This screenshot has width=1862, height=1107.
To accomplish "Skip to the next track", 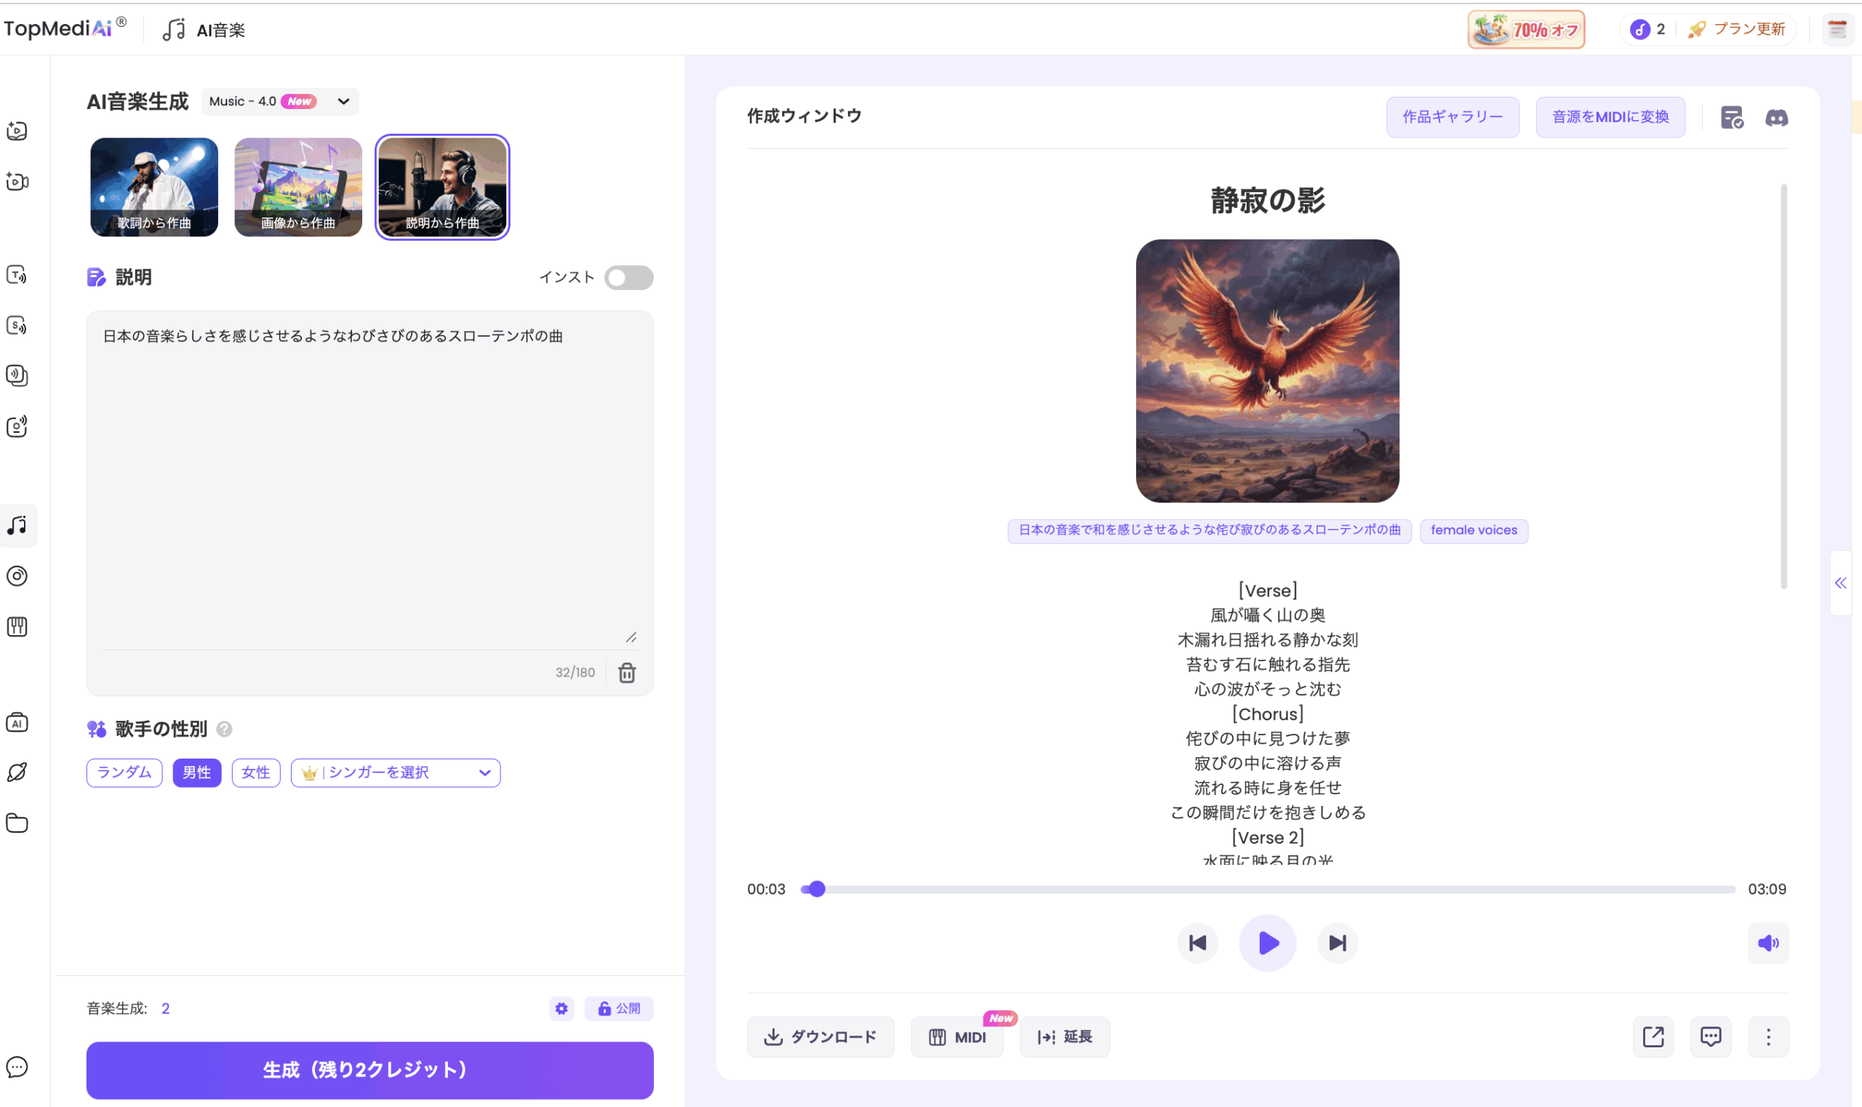I will click(1337, 943).
